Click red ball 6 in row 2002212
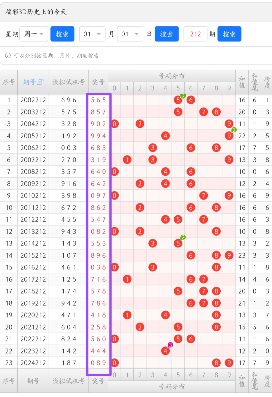The height and width of the screenshot is (397, 272). click(191, 100)
